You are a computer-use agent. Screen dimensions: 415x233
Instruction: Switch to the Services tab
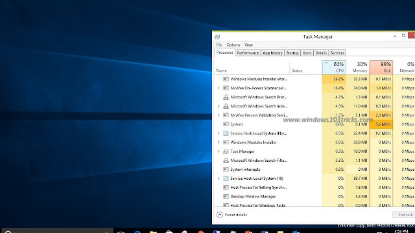[337, 53]
